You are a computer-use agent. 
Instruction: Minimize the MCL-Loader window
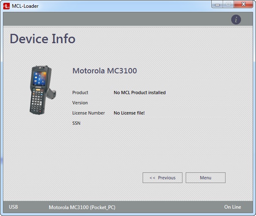click(x=217, y=4)
